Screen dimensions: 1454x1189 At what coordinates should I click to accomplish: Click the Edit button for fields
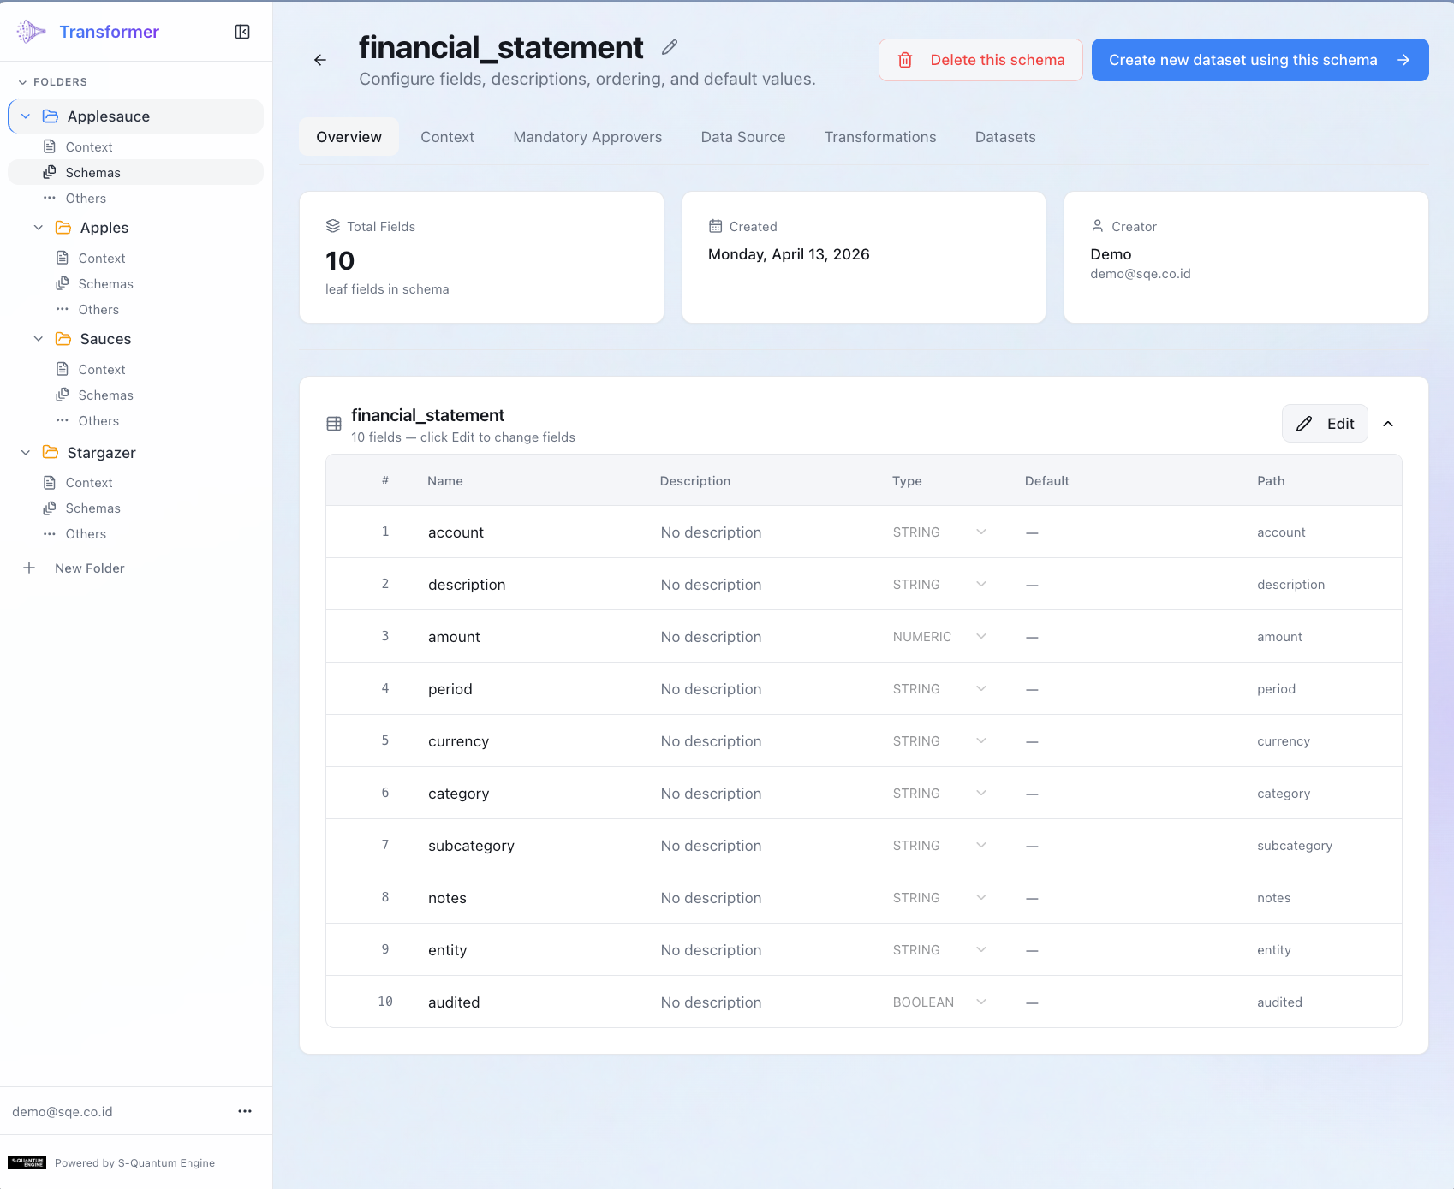[x=1325, y=424]
